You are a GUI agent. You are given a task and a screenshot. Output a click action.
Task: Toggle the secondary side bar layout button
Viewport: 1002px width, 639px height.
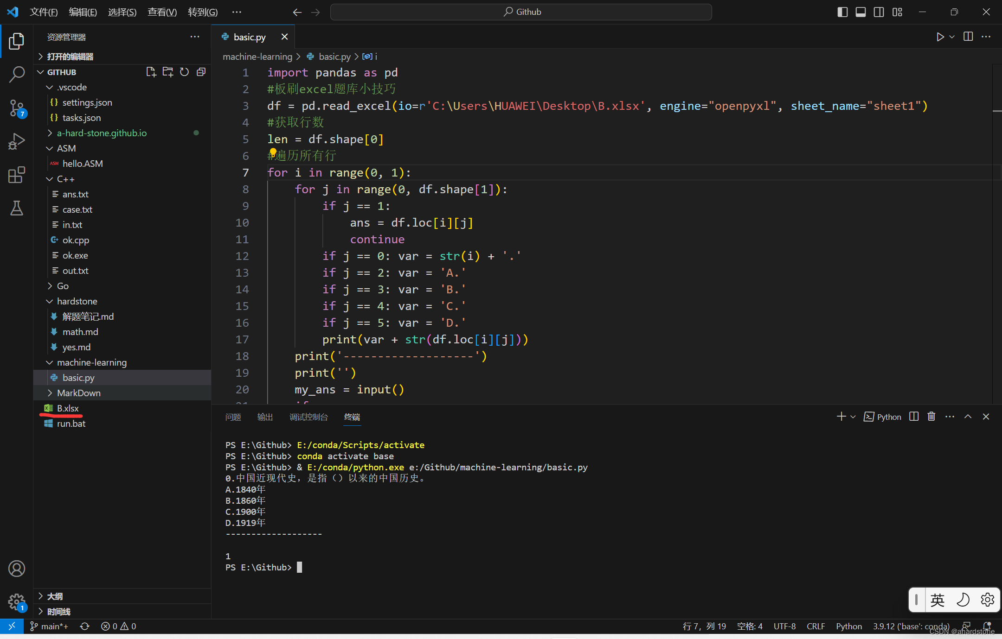(x=879, y=12)
